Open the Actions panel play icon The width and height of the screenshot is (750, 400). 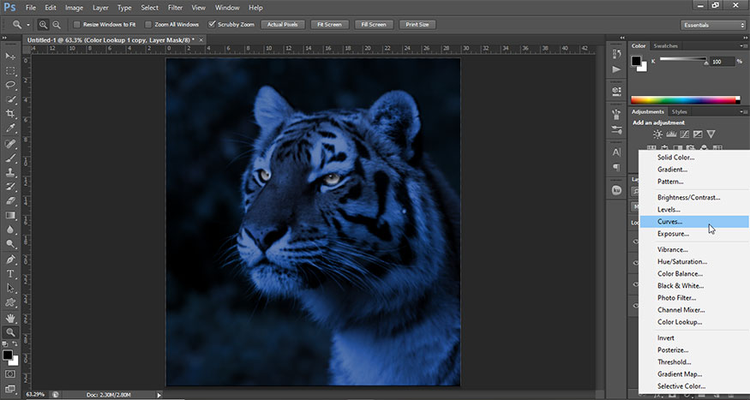616,69
